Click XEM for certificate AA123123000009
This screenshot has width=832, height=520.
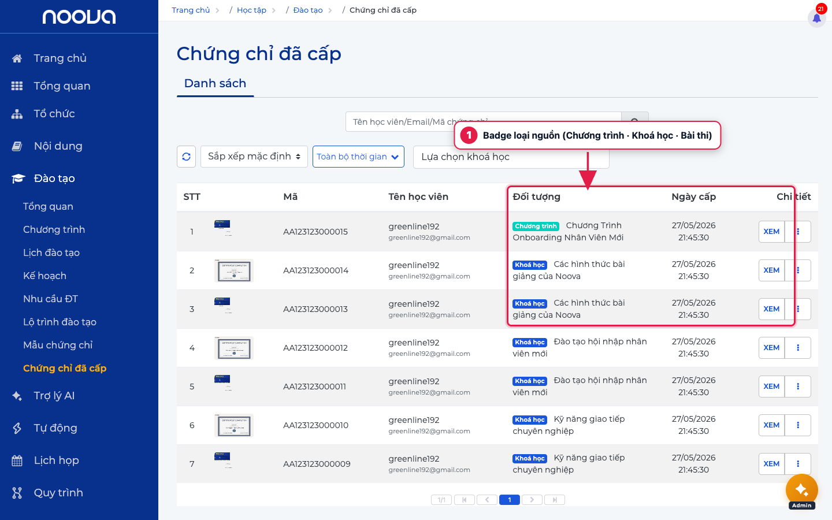[771, 464]
